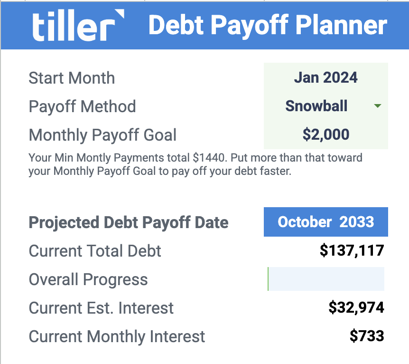Image resolution: width=409 pixels, height=364 pixels.
Task: Select the $137,117 total debt value
Action: point(352,250)
